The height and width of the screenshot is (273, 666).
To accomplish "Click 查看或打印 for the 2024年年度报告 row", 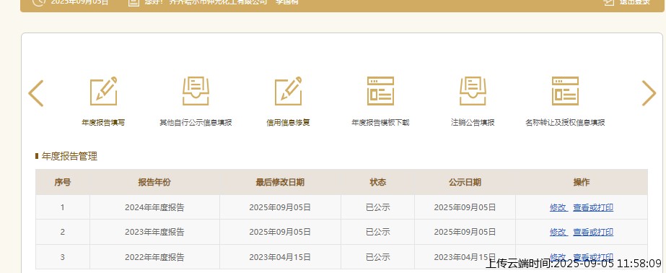I will pos(593,207).
